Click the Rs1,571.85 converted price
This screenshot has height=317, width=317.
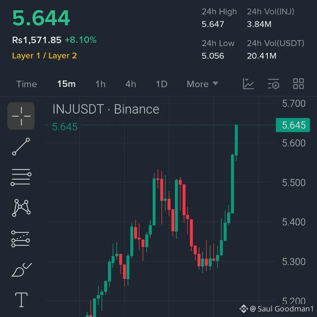pyautogui.click(x=36, y=40)
